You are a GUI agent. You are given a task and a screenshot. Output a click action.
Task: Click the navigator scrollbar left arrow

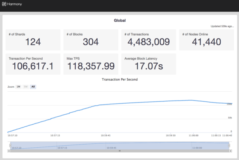pos(9,151)
